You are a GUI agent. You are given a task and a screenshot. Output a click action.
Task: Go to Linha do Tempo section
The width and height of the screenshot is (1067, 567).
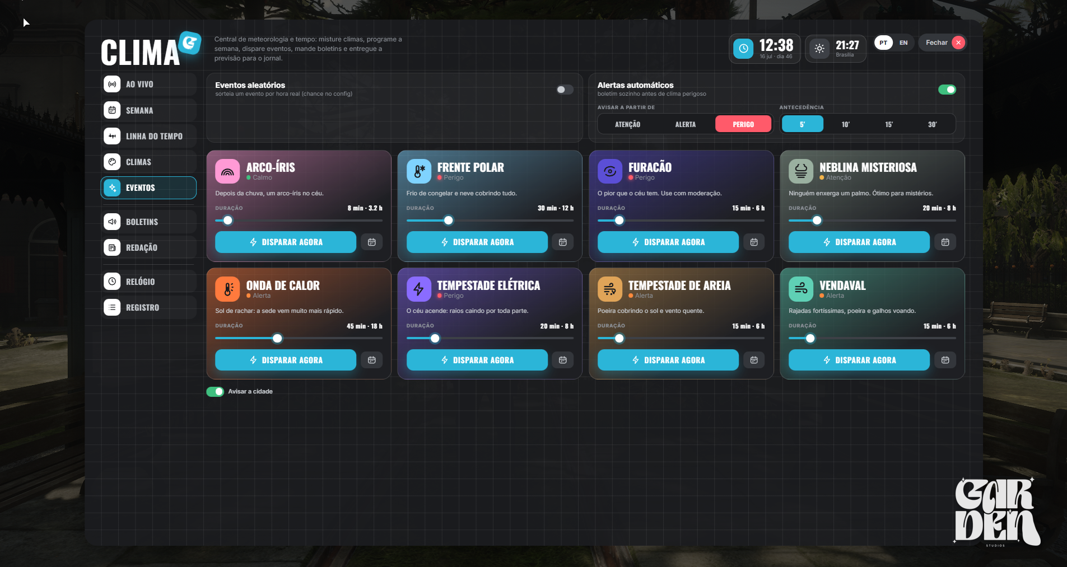click(148, 136)
